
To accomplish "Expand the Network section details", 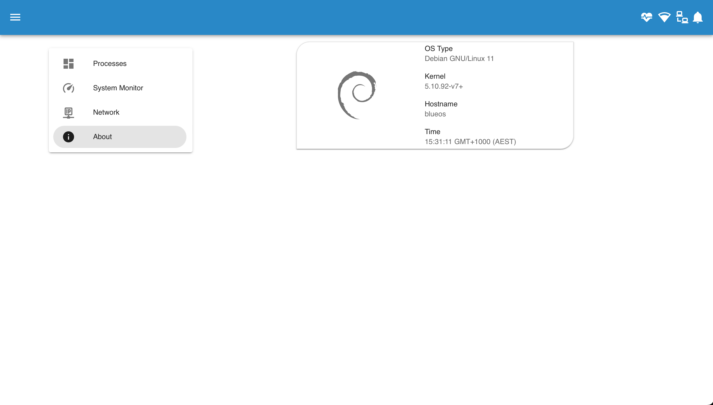I will (x=120, y=112).
